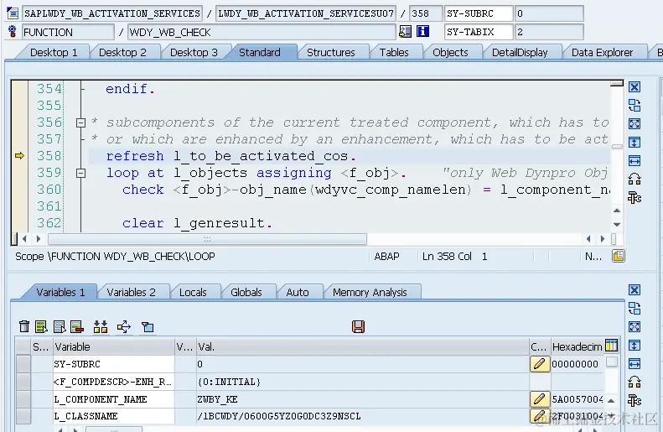Viewport: 663px width, 432px height.
Task: Open column layout icon beside Hexadecimal header
Action: (x=611, y=346)
